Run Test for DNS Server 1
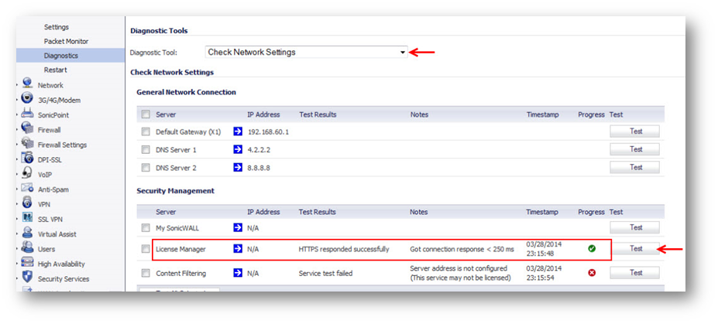The image size is (718, 324). [635, 149]
